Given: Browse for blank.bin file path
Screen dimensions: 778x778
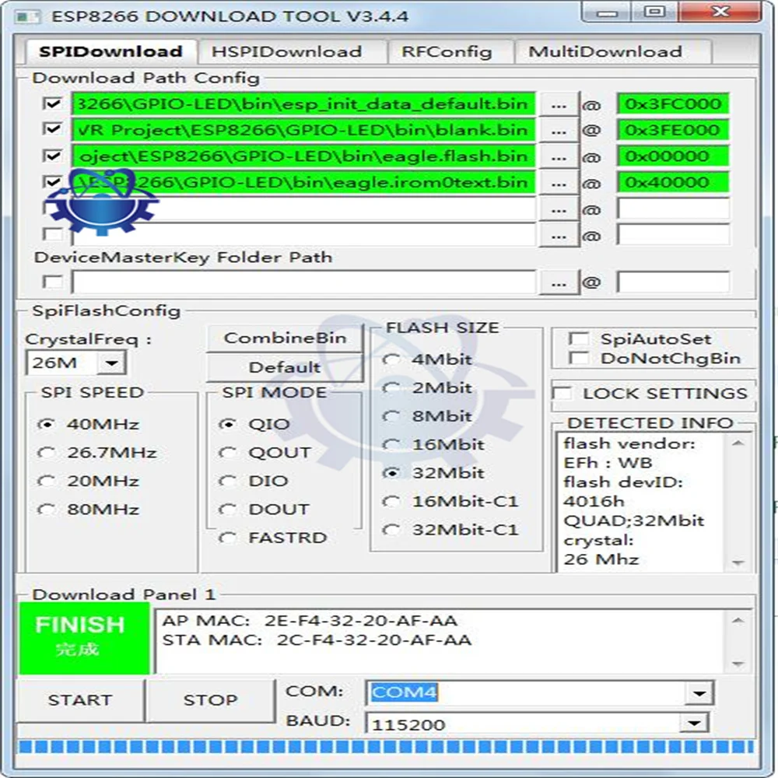Looking at the screenshot, I should coord(559,130).
